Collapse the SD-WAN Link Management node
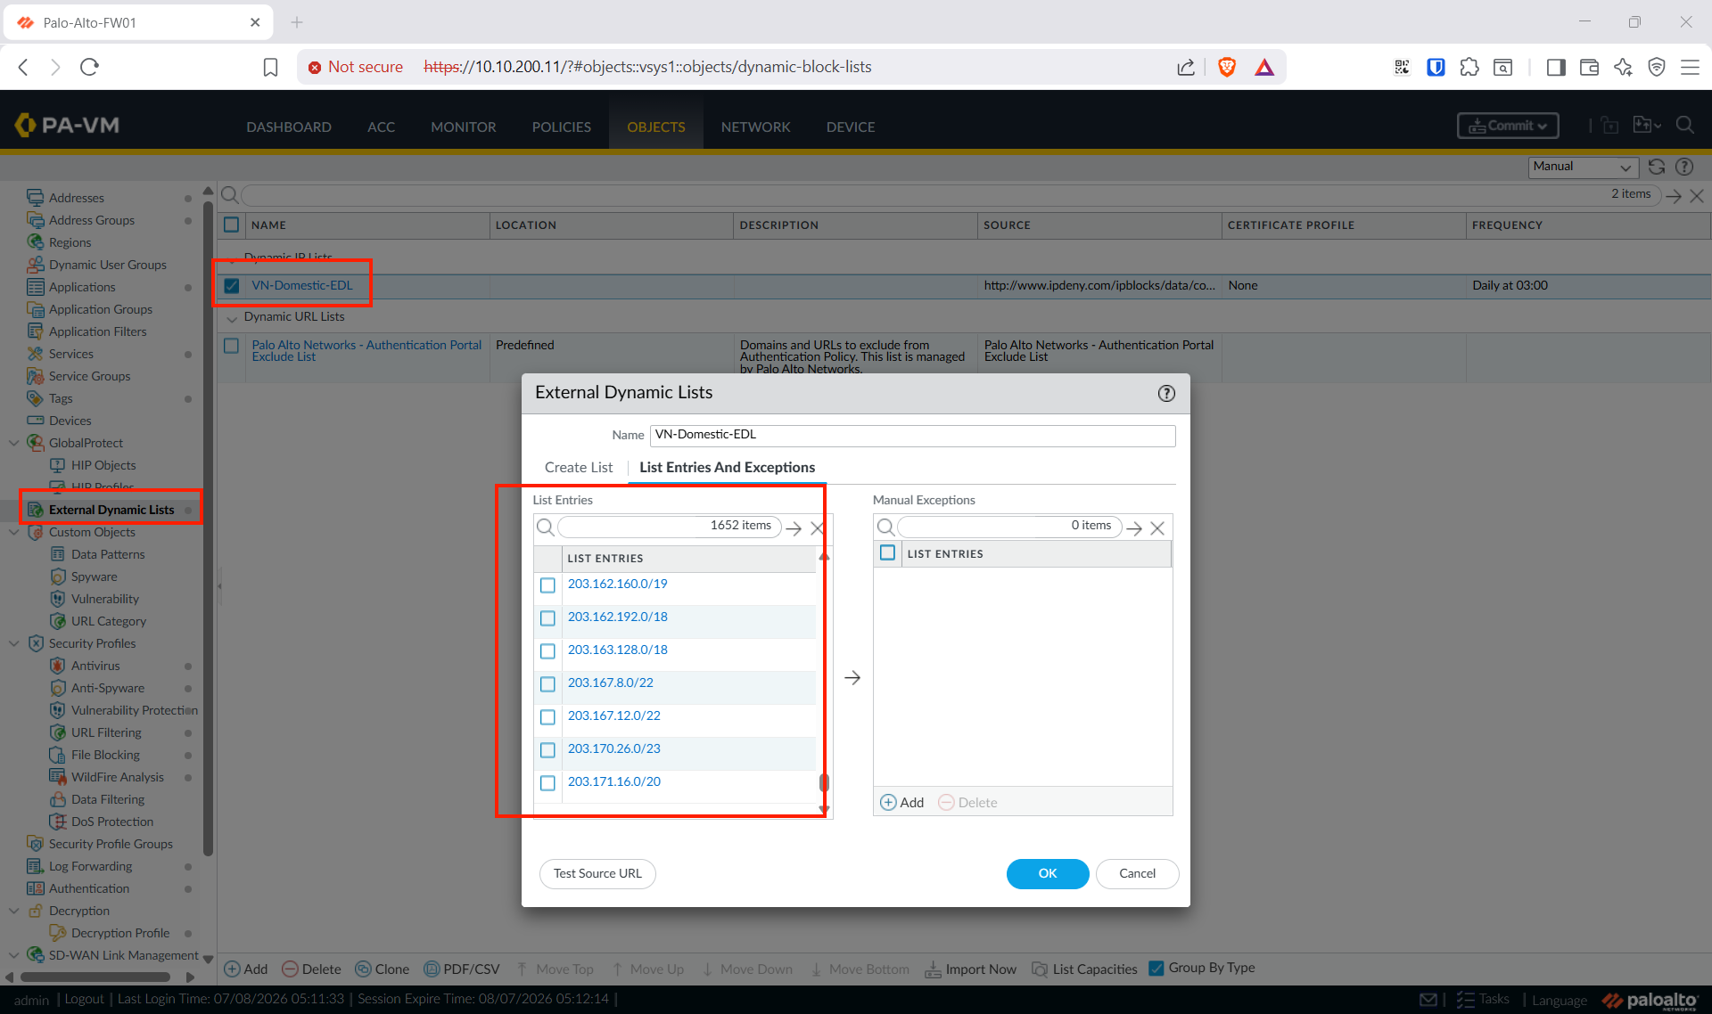1712x1014 pixels. point(13,955)
